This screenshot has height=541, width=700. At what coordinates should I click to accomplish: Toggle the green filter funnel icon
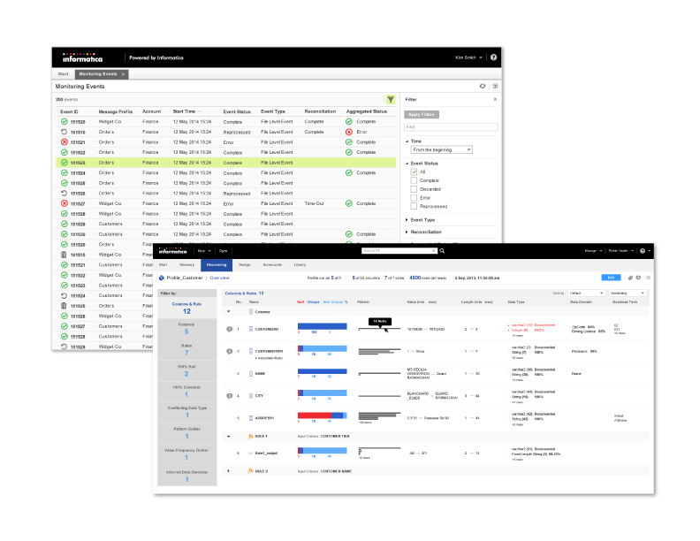pyautogui.click(x=391, y=100)
